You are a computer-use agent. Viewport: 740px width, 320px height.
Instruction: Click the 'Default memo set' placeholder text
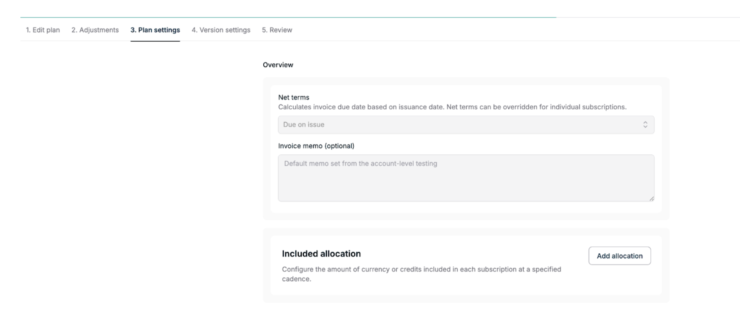360,164
